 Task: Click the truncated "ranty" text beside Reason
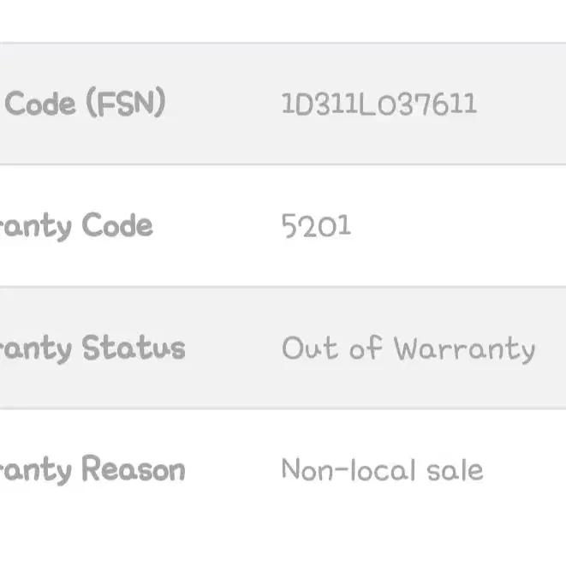coord(36,472)
